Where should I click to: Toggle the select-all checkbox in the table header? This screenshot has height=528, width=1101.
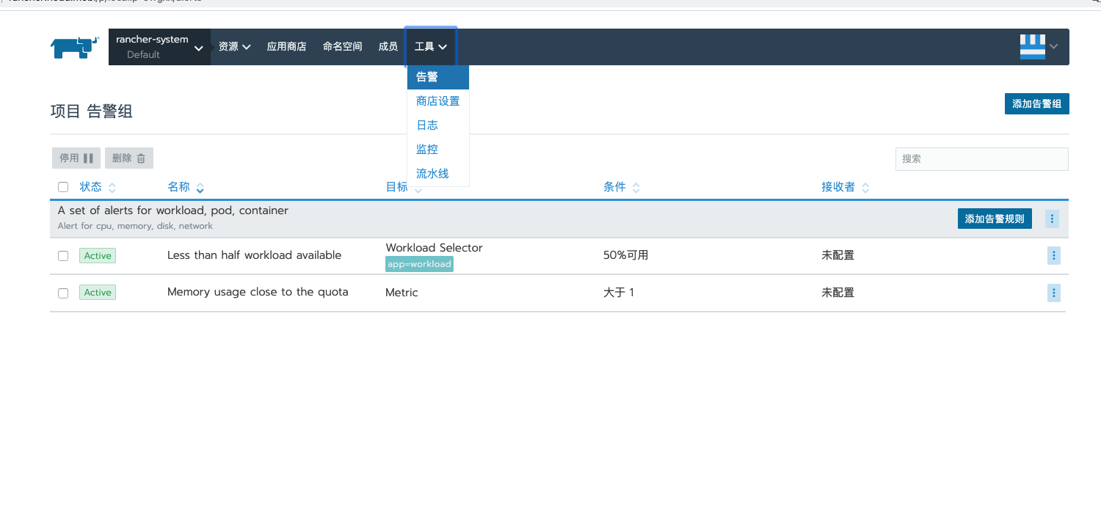(63, 186)
